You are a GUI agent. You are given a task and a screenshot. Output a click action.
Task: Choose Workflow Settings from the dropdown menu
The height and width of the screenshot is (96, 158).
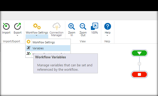pos(48,42)
